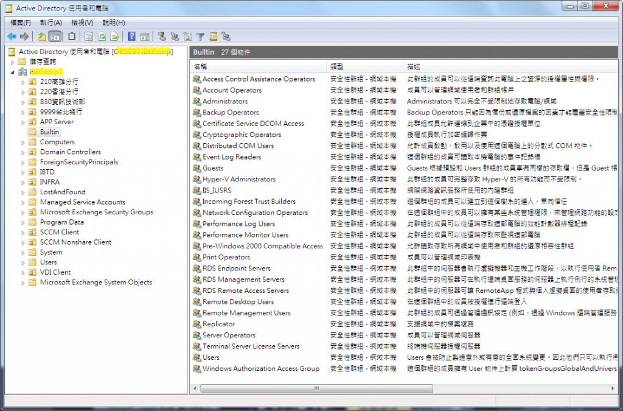
Task: Collapse the highlighted domain tree node
Action: pos(12,72)
